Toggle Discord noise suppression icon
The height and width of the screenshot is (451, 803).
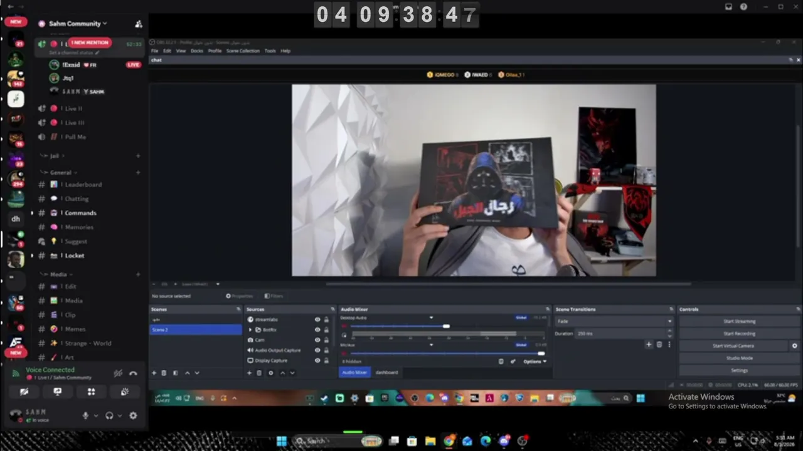pyautogui.click(x=118, y=373)
